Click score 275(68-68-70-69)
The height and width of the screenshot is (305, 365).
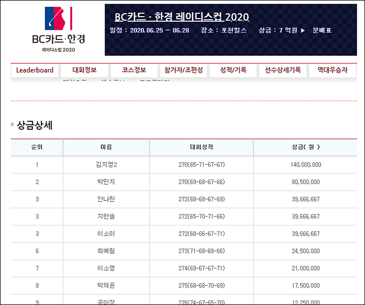[x=202, y=285]
